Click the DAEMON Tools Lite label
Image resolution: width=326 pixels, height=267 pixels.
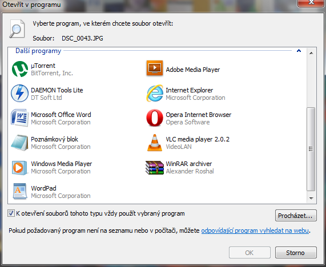[x=57, y=90]
